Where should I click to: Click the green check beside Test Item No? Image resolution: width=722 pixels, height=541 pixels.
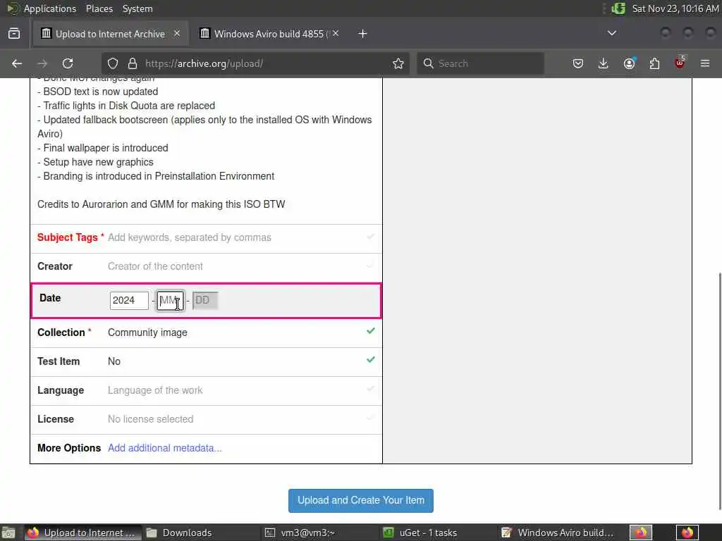pos(371,360)
